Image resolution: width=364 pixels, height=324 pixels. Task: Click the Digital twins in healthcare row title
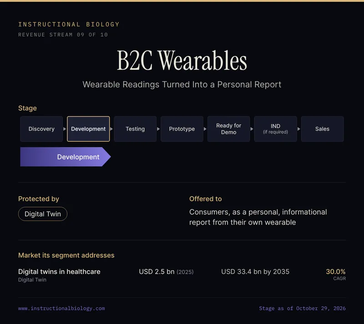(x=59, y=272)
